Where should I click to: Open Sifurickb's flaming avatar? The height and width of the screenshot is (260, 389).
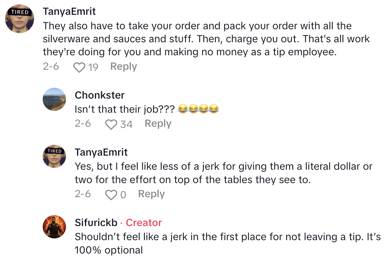click(54, 227)
